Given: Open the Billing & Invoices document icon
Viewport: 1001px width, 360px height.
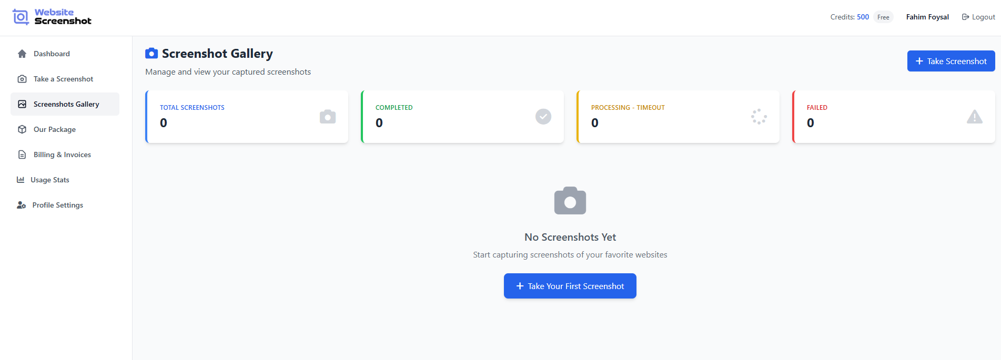Looking at the screenshot, I should 22,155.
